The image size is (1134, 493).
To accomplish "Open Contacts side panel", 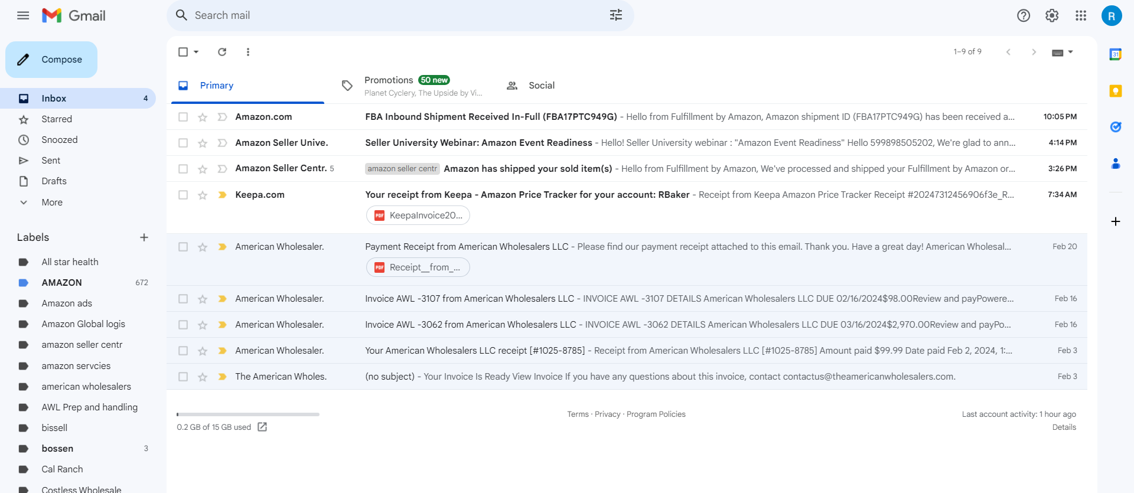I will click(1116, 164).
